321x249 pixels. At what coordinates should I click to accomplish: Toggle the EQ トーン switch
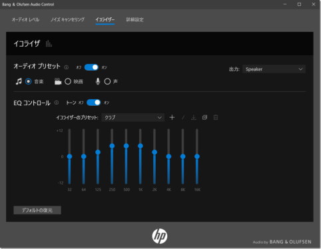(94, 103)
